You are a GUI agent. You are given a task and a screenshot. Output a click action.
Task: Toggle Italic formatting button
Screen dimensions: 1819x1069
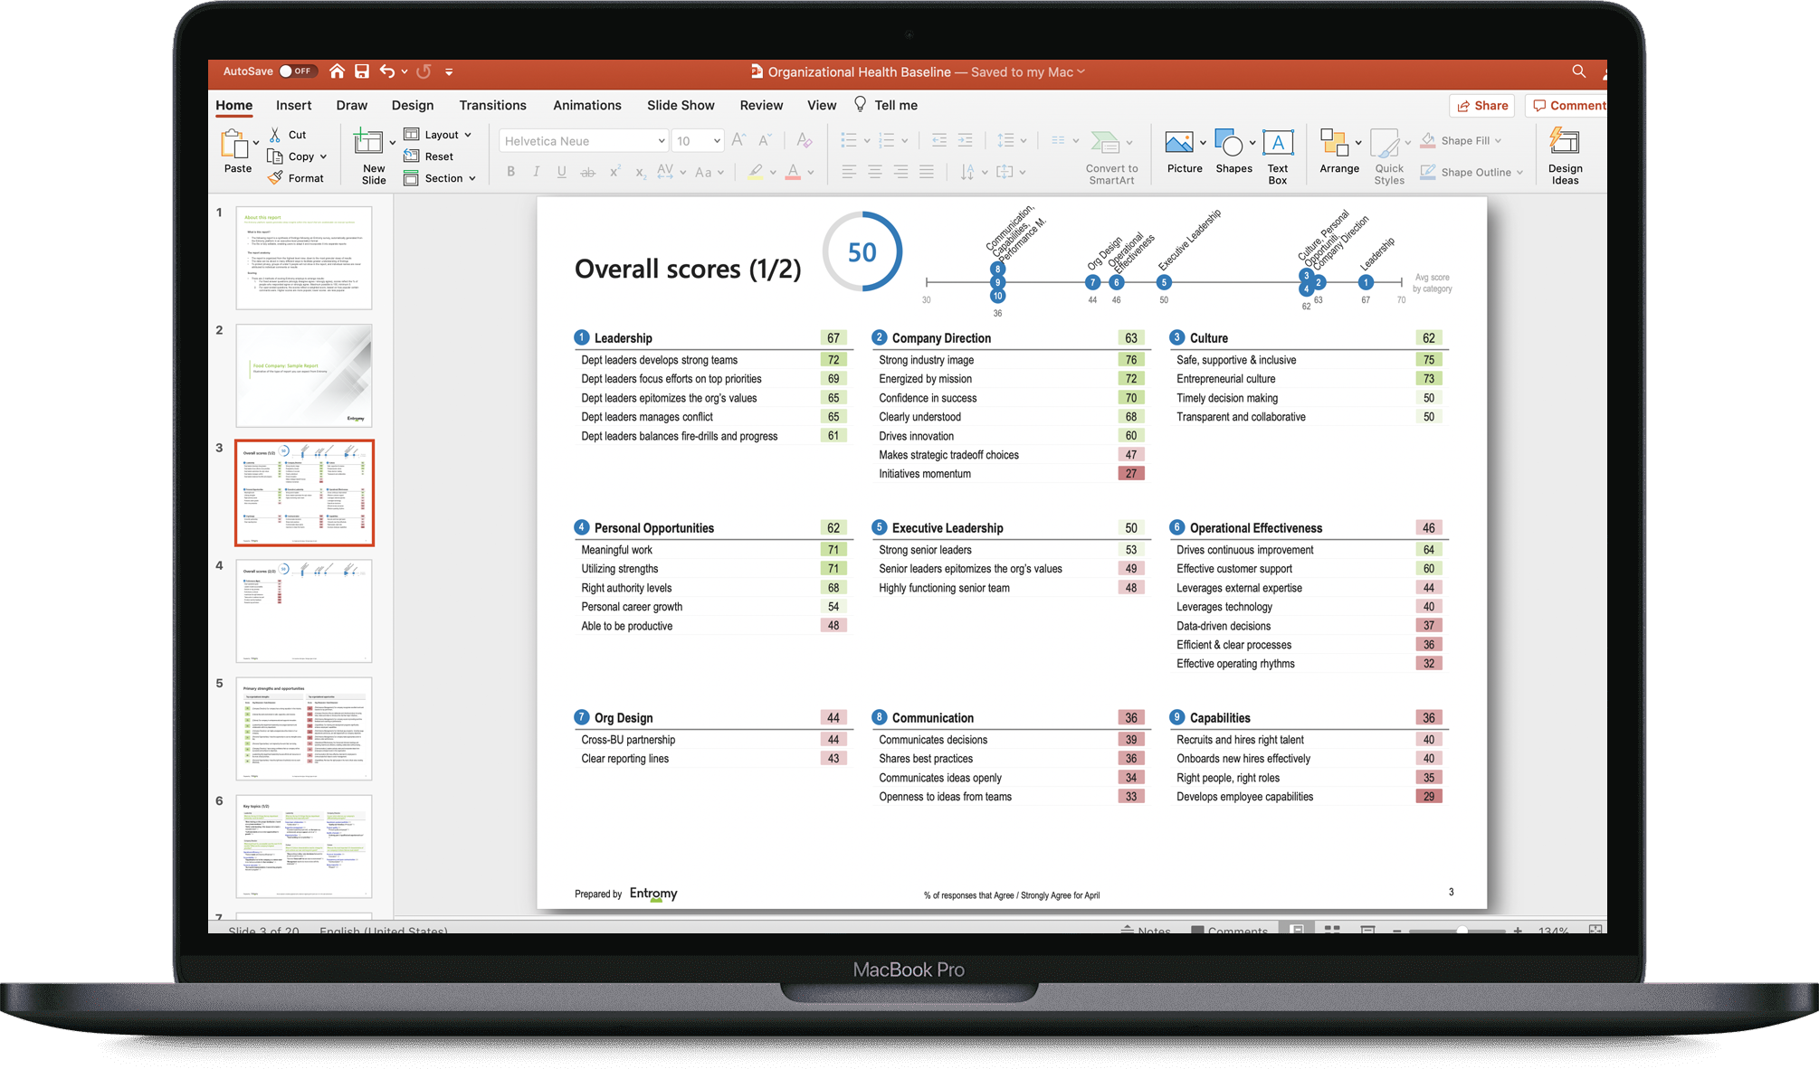pos(536,172)
